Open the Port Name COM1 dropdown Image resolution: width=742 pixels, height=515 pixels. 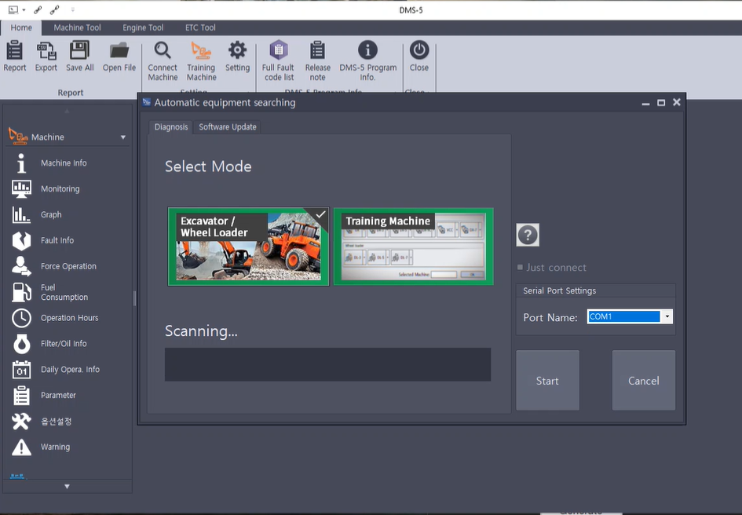pos(667,316)
